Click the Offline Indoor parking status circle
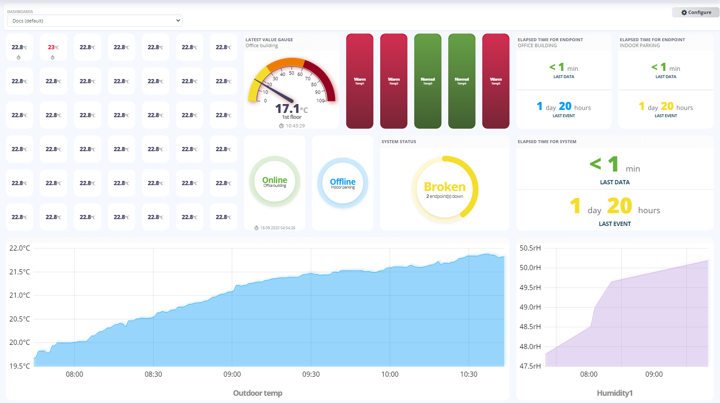The image size is (720, 403). (x=343, y=183)
